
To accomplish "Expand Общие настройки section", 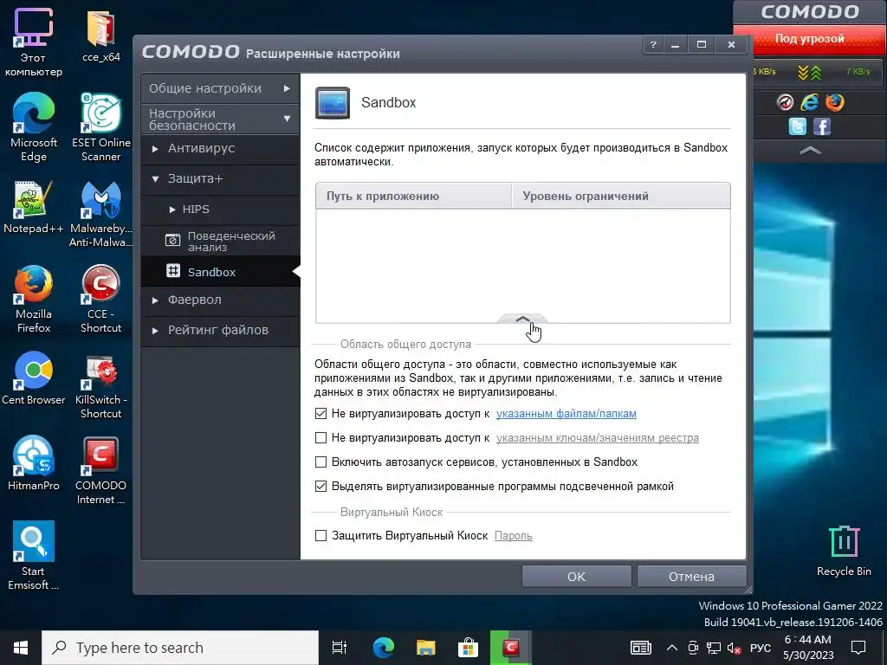I will point(220,88).
